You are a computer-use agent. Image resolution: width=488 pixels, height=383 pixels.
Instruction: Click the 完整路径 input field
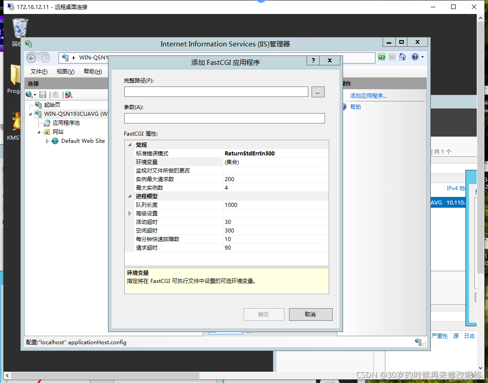pyautogui.click(x=216, y=92)
